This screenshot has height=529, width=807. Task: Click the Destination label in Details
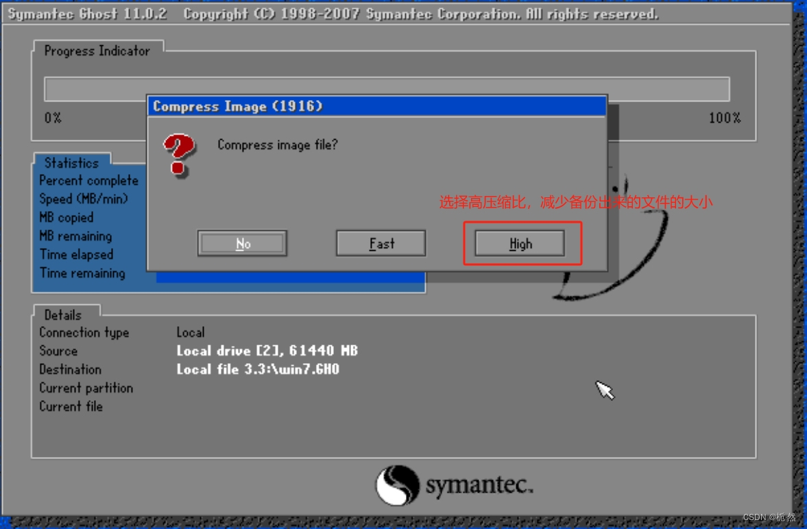70,369
